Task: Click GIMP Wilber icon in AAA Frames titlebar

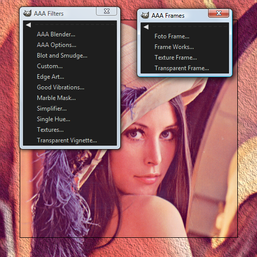Action: 145,15
